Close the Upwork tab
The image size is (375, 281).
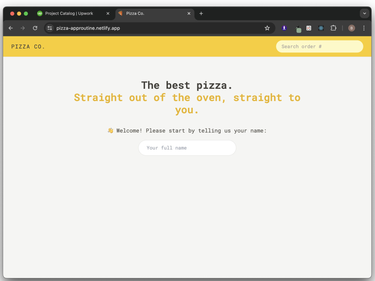(108, 13)
